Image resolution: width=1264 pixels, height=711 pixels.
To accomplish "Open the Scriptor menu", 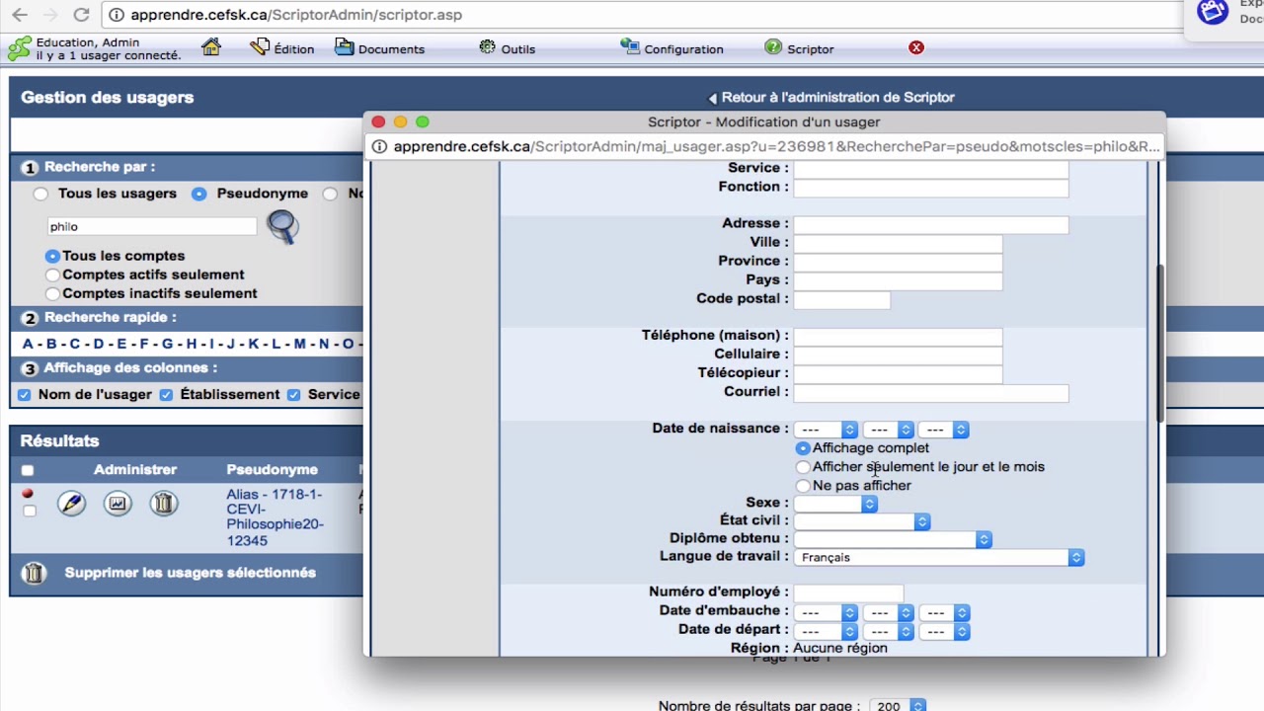I will tap(800, 48).
